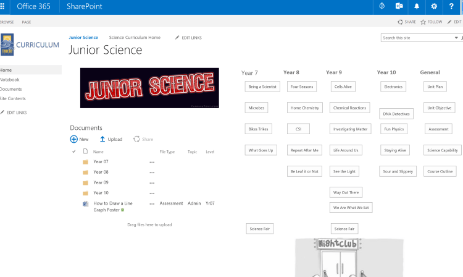This screenshot has width=463, height=277.
Task: Click the help question mark icon
Action: [x=451, y=7]
